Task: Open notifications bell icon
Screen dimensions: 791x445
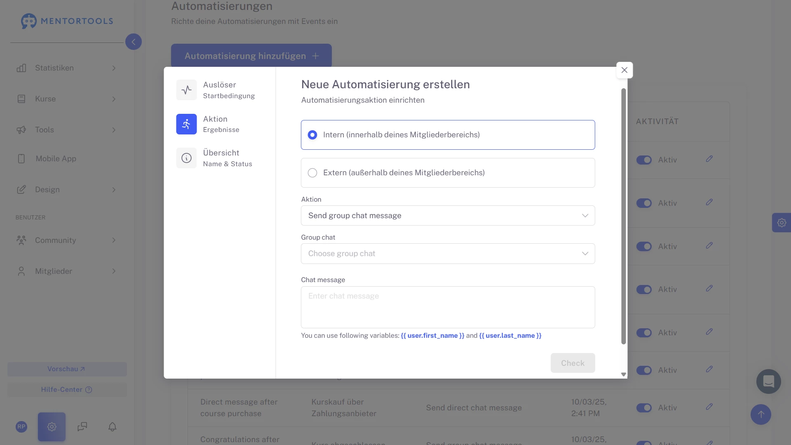Action: 112,427
